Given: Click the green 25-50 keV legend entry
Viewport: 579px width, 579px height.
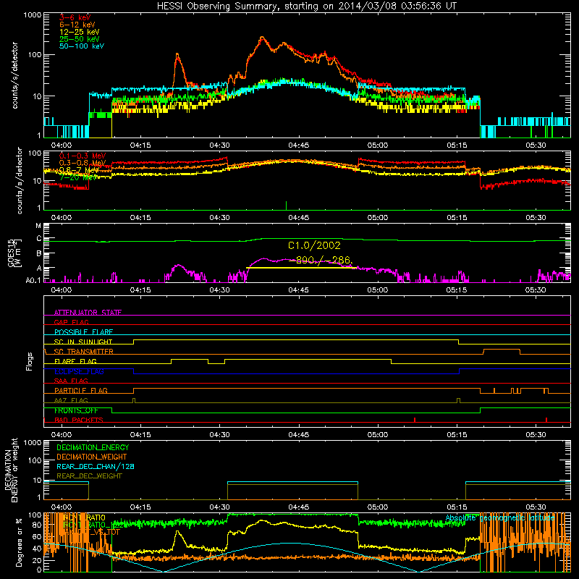Looking at the screenshot, I should (x=80, y=39).
